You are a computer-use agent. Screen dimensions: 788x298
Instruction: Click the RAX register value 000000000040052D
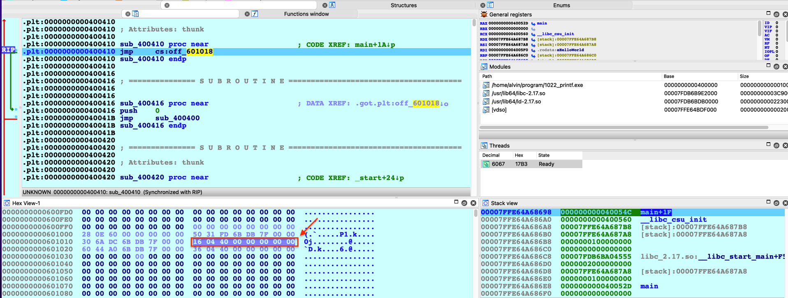508,23
